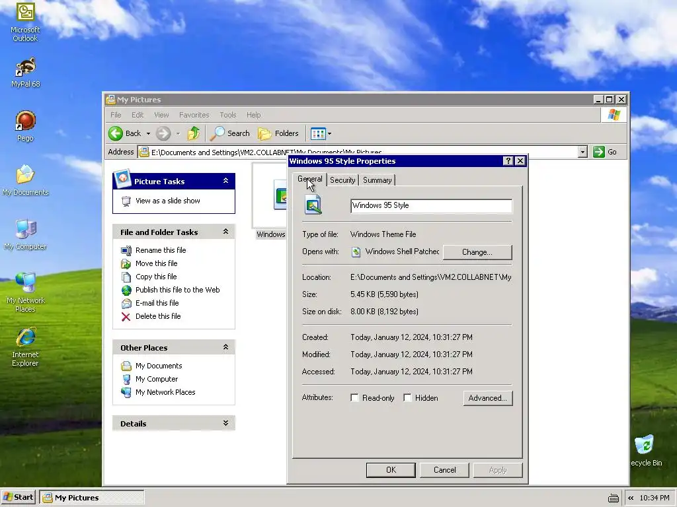Click the taskbar clock showing 10:34 PM
Viewport: 677px width, 507px height.
(654, 498)
